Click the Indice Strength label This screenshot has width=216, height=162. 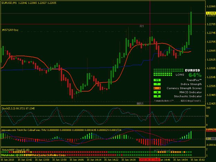[191, 84]
